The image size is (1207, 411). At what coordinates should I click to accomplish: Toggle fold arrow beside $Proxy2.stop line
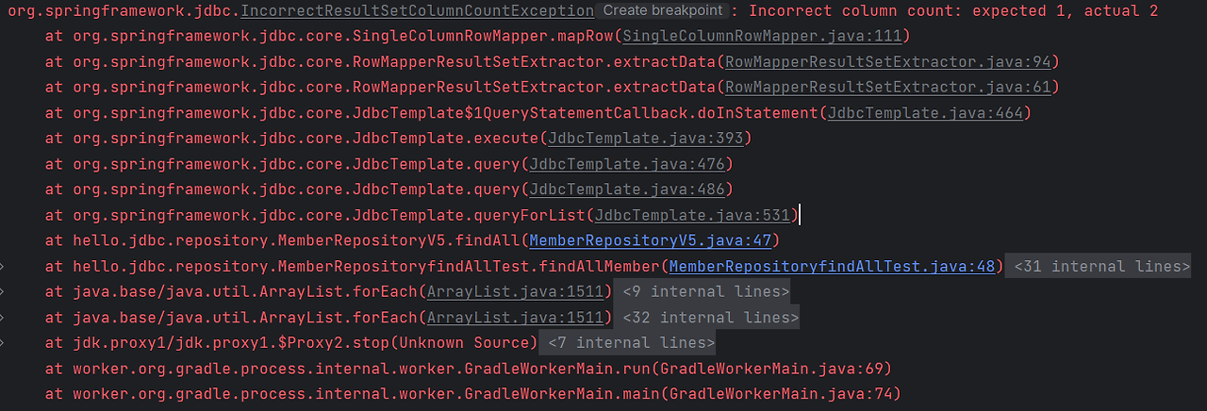(4, 342)
